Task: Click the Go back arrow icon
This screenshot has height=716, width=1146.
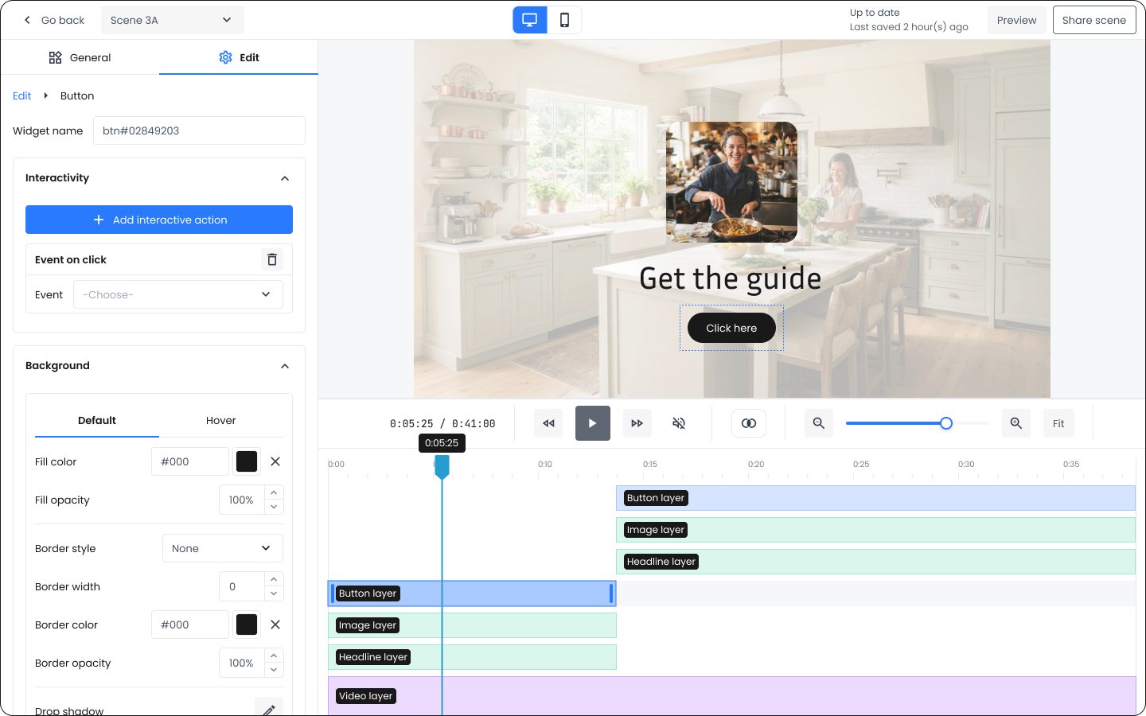Action: point(27,20)
